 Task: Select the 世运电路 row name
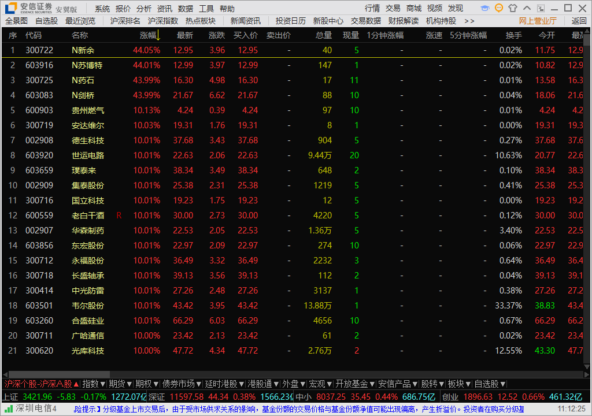[x=88, y=155]
